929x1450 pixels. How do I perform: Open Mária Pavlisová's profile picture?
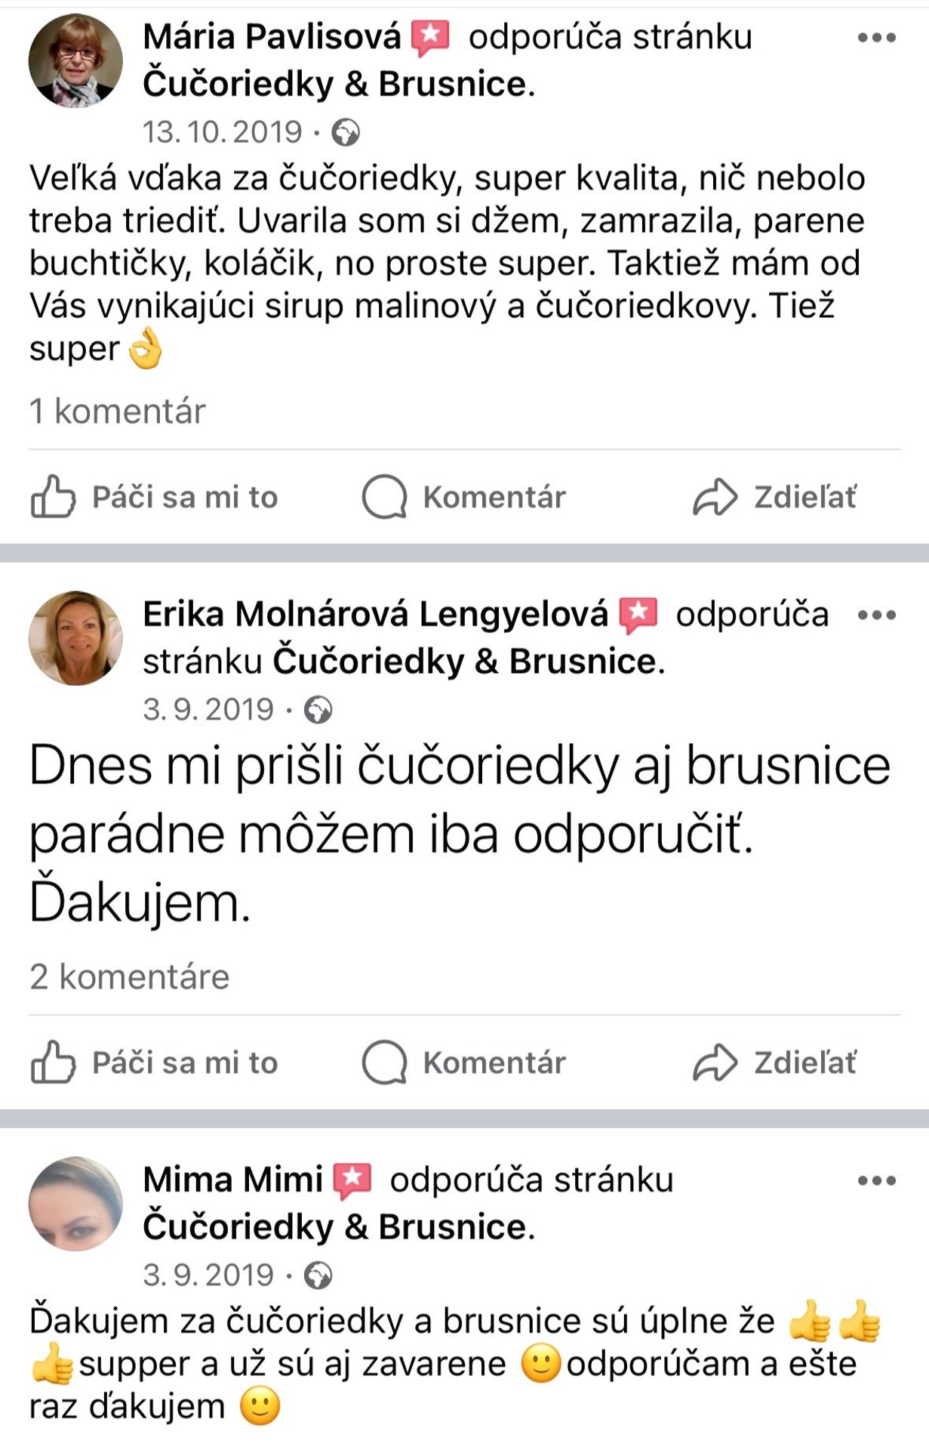pyautogui.click(x=75, y=61)
